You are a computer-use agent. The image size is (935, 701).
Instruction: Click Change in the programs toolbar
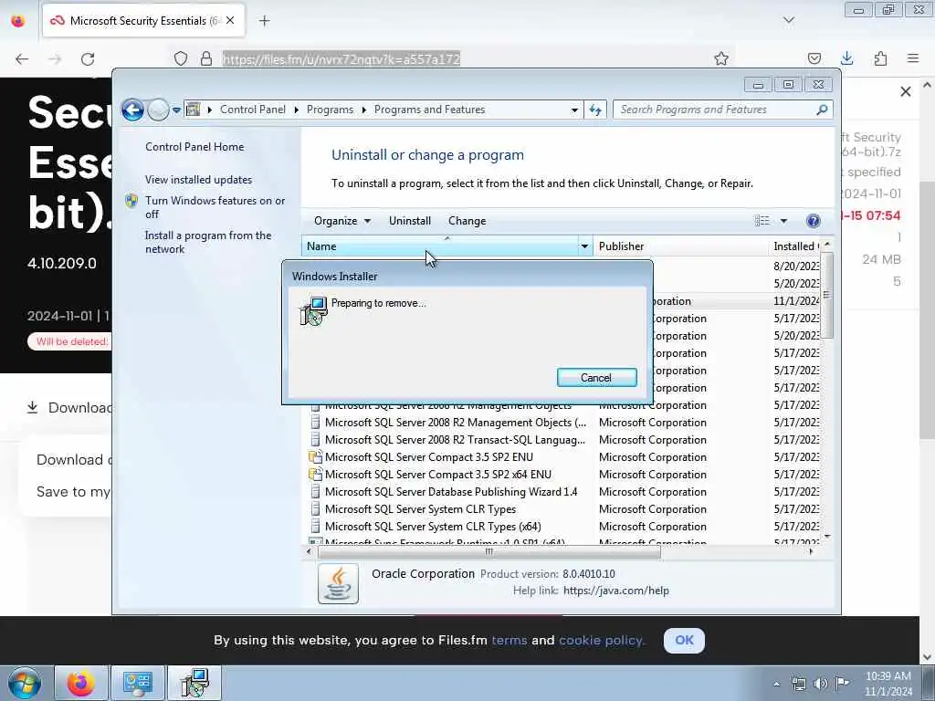coord(467,221)
